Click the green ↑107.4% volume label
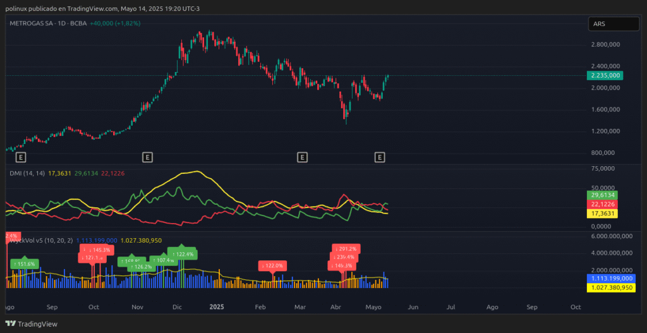 [164, 260]
